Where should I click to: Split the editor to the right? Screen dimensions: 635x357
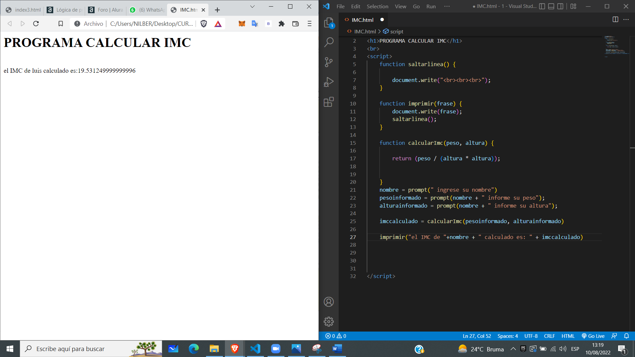click(x=615, y=20)
